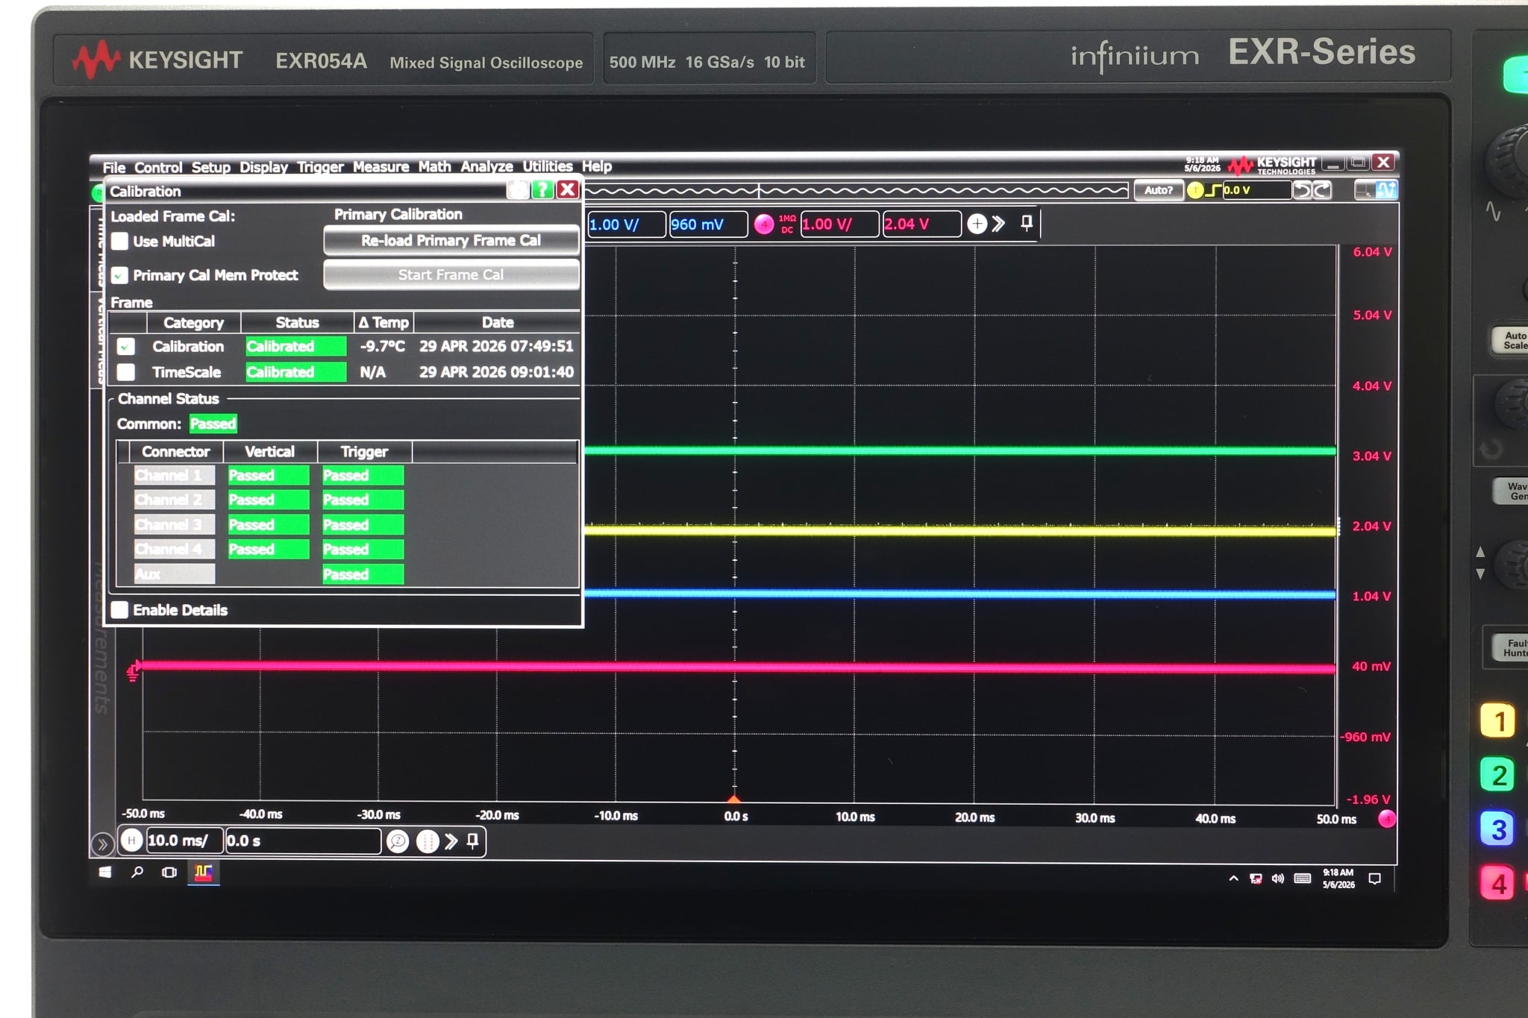Pin the channel settings bar
This screenshot has height=1018, width=1528.
point(1027,223)
